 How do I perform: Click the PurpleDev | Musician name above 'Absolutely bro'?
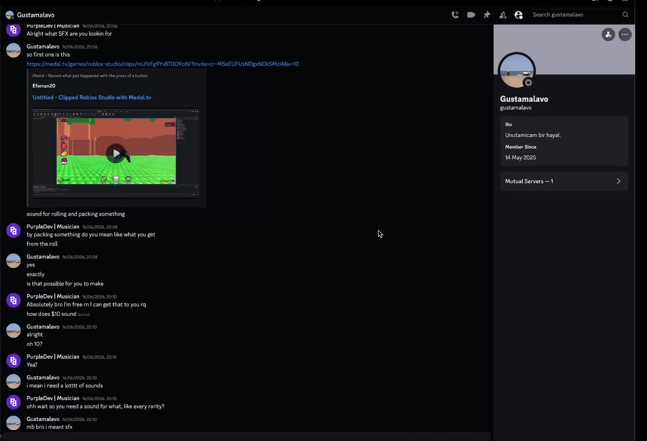pos(53,296)
